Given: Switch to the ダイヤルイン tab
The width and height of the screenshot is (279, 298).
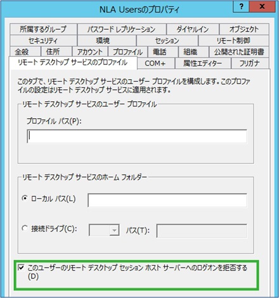Looking at the screenshot, I should coord(193,29).
